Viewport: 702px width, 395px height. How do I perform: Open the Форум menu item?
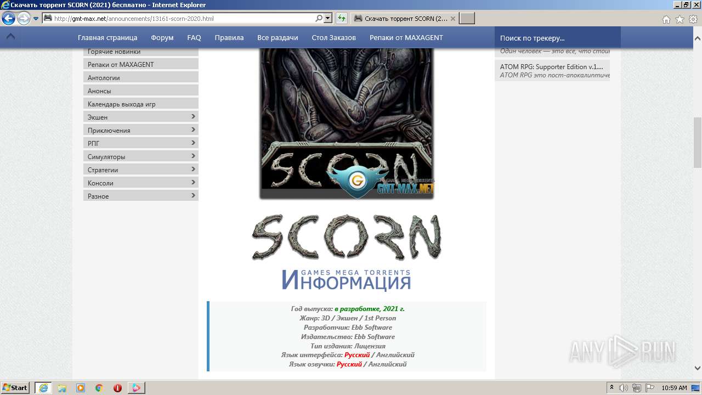(162, 38)
